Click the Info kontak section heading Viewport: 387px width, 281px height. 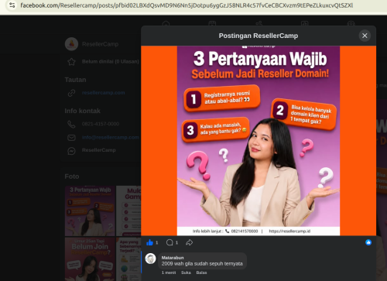[x=83, y=111]
